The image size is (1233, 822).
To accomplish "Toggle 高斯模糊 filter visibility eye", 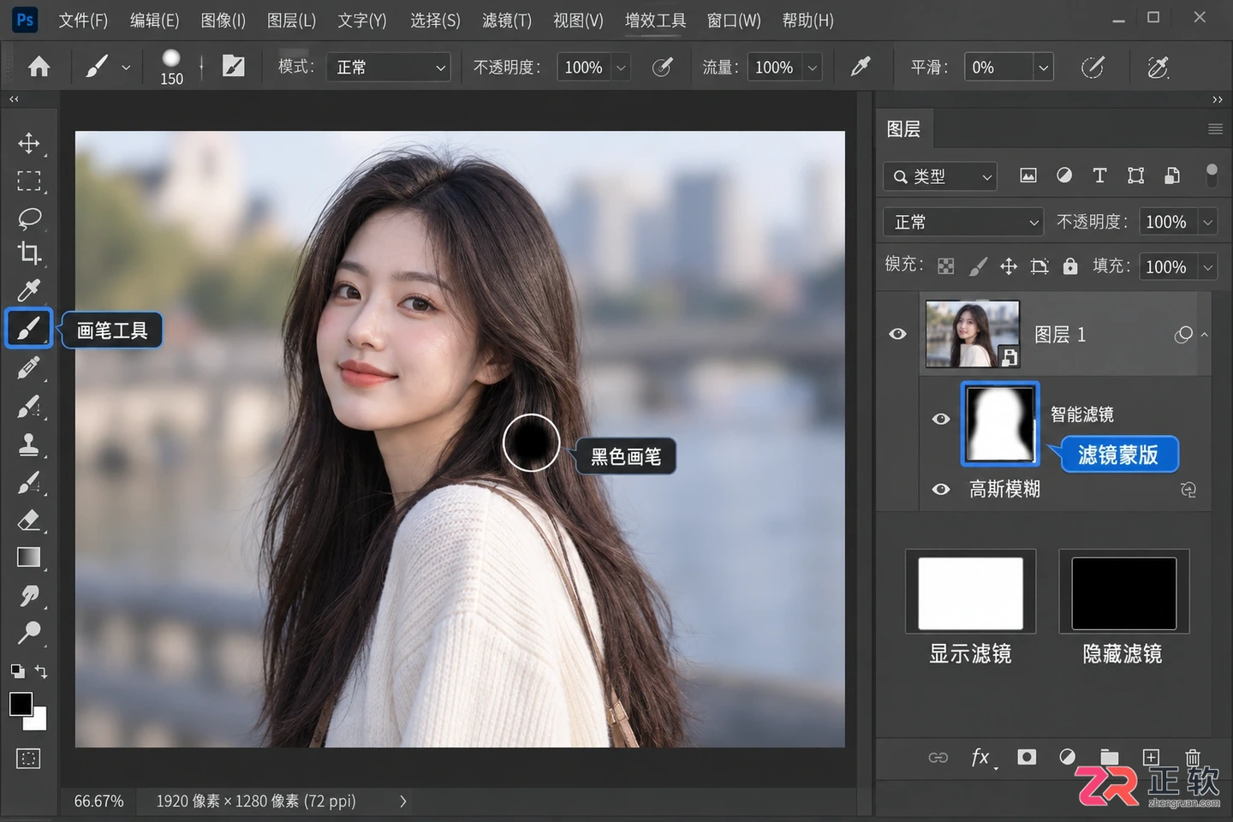I will coord(941,489).
